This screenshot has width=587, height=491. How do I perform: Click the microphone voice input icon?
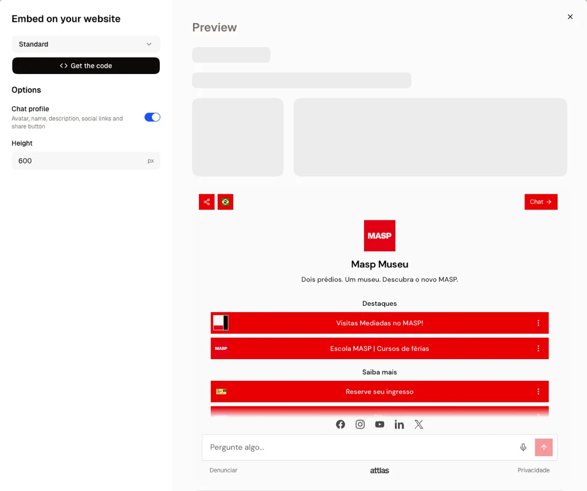pyautogui.click(x=523, y=447)
